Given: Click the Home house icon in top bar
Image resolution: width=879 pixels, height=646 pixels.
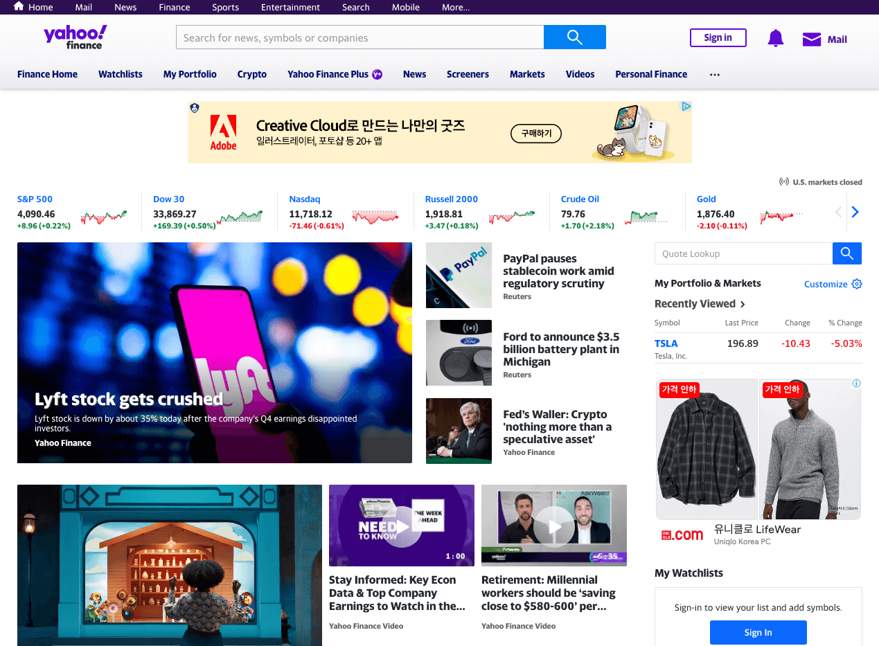Looking at the screenshot, I should 19,6.
